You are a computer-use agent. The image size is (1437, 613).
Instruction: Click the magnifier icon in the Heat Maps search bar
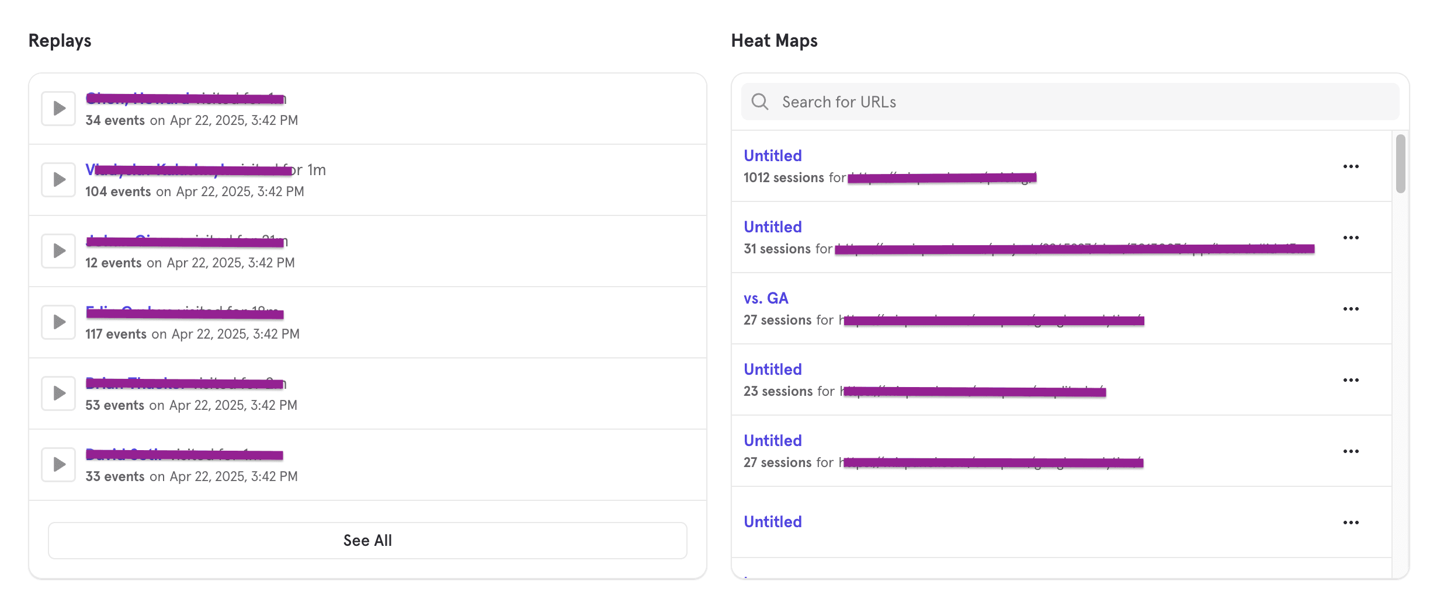761,101
